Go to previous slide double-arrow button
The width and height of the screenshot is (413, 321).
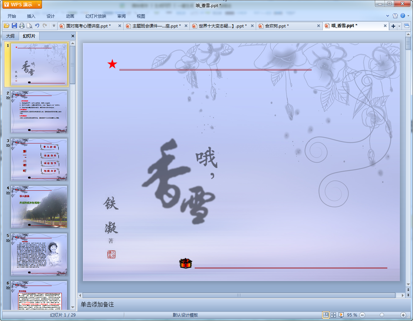click(x=408, y=290)
